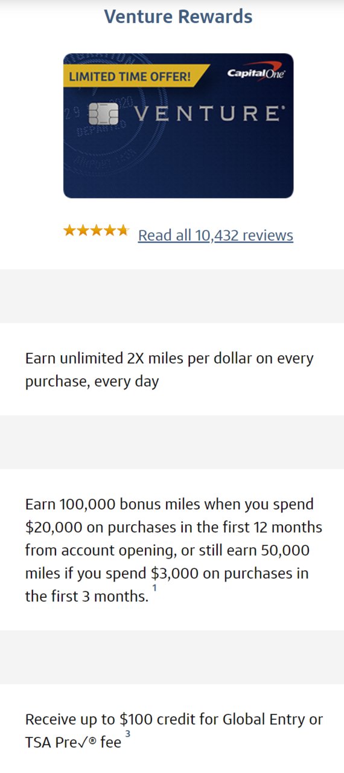344x773 pixels.
Task: Click the five-star rating icons
Action: [96, 230]
